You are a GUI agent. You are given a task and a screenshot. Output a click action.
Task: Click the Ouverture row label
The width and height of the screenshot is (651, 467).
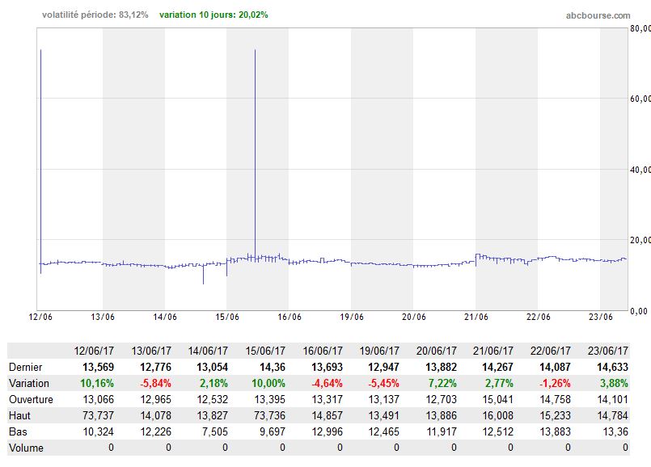31,399
